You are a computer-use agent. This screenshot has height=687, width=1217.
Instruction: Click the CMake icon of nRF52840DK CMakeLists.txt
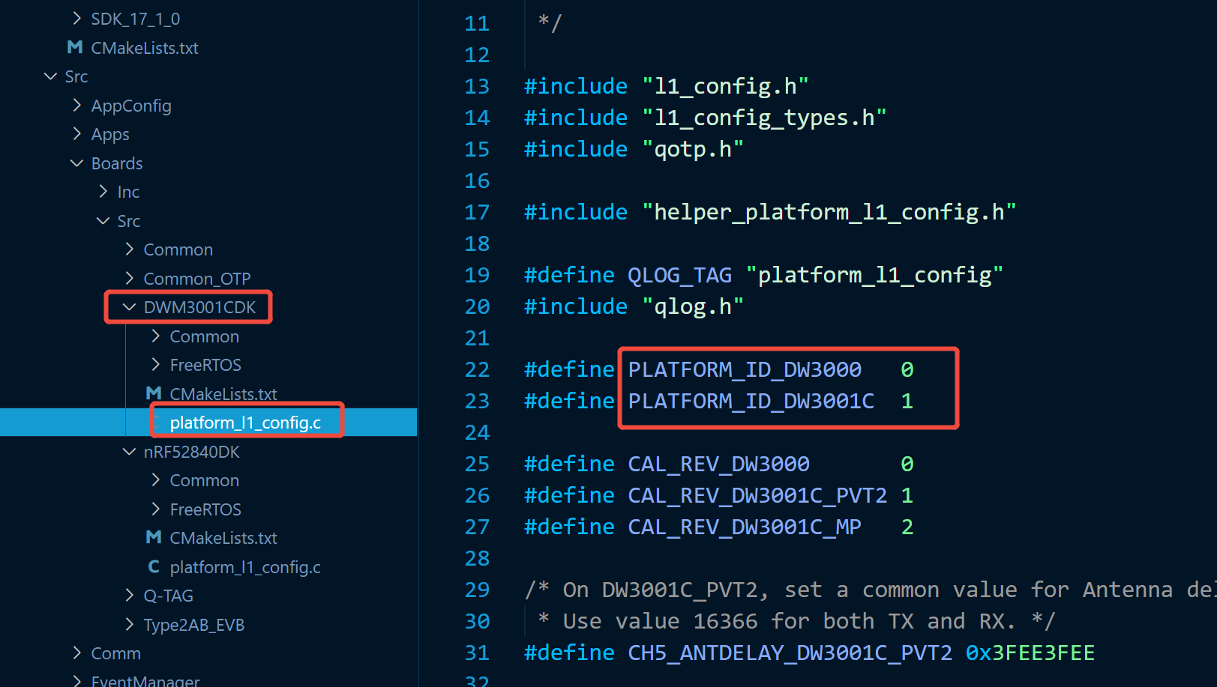click(154, 537)
